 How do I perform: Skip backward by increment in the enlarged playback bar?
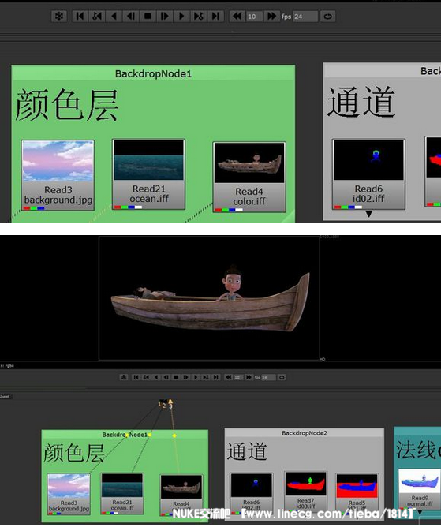tap(237, 16)
